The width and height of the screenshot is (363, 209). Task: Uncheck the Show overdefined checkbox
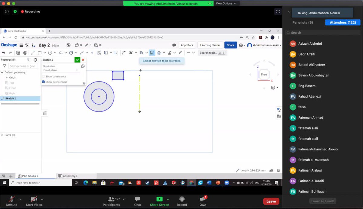(44, 82)
